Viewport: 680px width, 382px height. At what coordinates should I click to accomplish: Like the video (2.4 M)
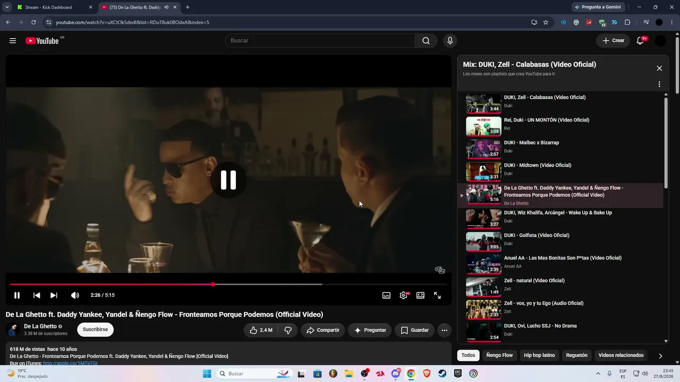pos(260,330)
